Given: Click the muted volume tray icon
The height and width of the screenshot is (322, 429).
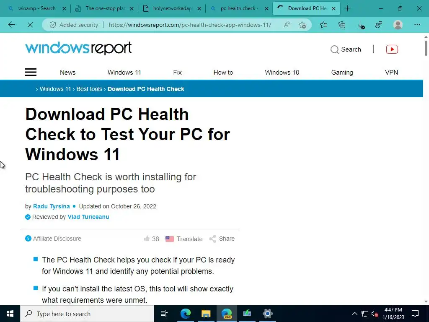Looking at the screenshot, I should pyautogui.click(x=375, y=314).
